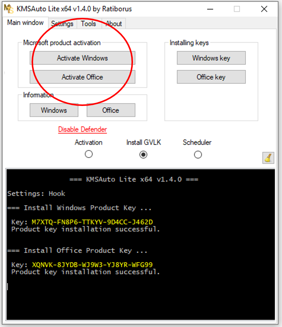Image resolution: width=282 pixels, height=327 pixels.
Task: Close the KMSAuto Lite window
Action: tap(264, 9)
